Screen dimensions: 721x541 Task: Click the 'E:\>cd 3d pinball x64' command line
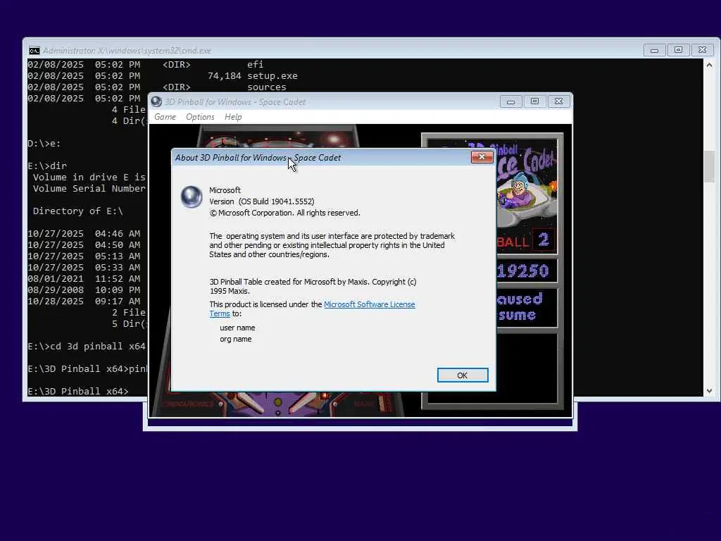point(87,347)
